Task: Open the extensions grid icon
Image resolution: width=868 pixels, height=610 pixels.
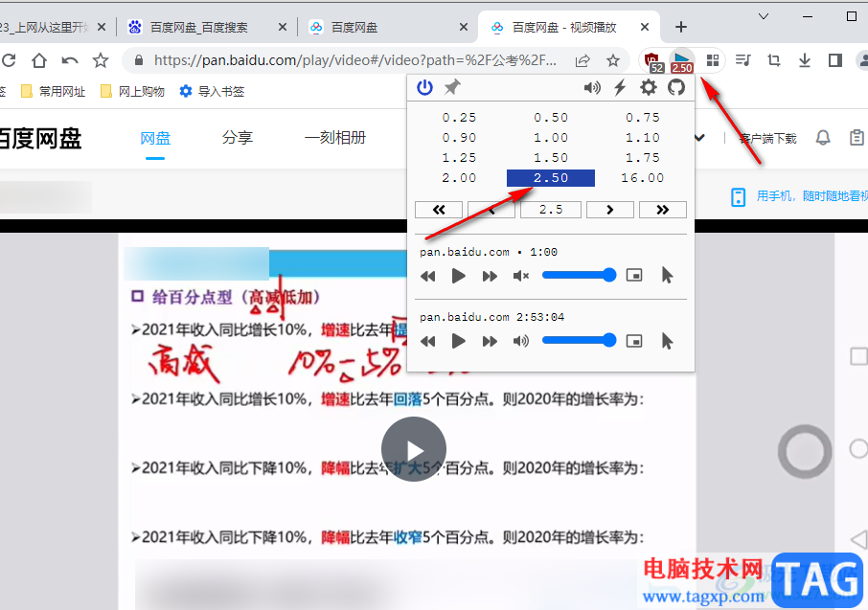Action: pyautogui.click(x=713, y=59)
